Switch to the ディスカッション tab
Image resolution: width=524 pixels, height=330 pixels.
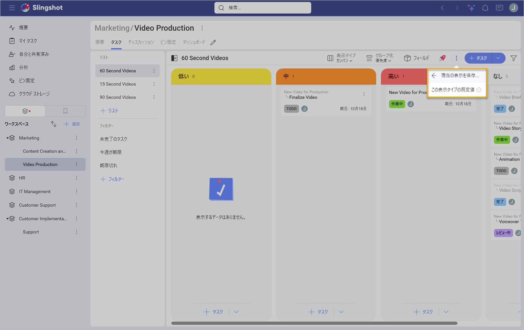(141, 42)
